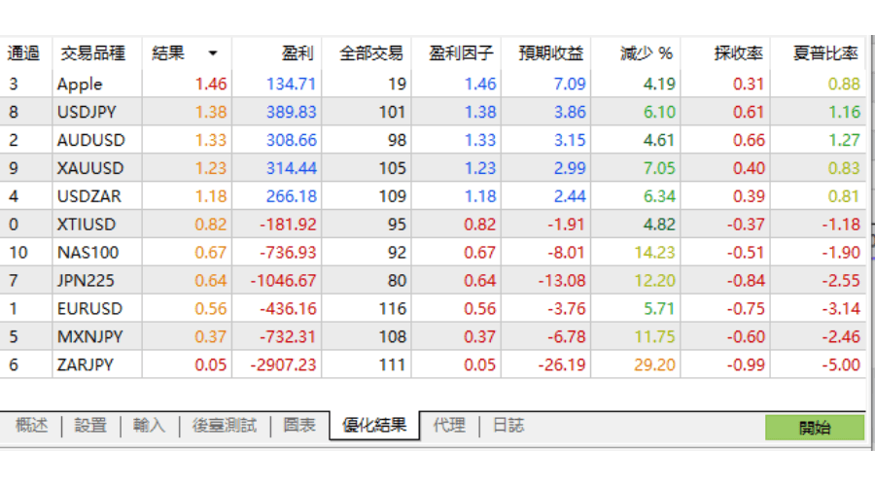This screenshot has width=875, height=486.
Task: Sort by the 結果 column header
Action: [187, 53]
